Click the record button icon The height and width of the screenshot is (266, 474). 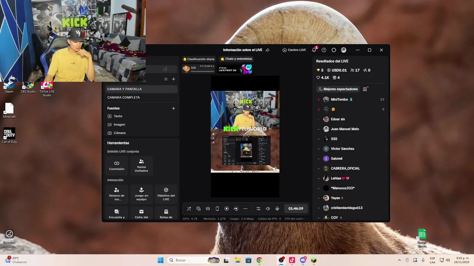(x=227, y=209)
